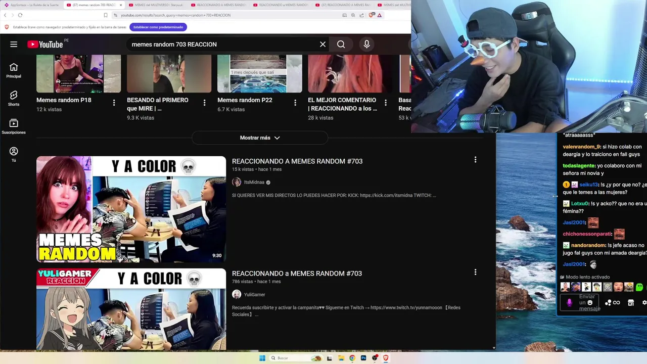Open three-dot menu of ItsMidnaa's #703 video
The height and width of the screenshot is (364, 647).
click(475, 160)
